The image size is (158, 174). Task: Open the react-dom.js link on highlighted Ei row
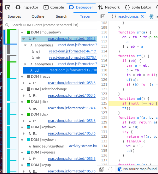click(x=72, y=39)
